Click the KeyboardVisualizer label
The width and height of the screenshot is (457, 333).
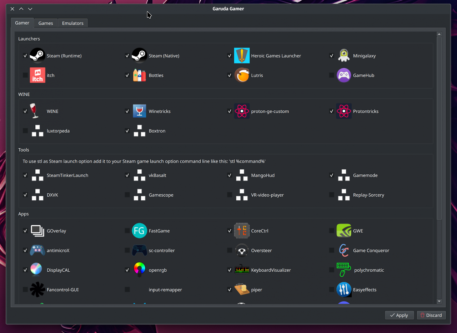[x=271, y=270]
